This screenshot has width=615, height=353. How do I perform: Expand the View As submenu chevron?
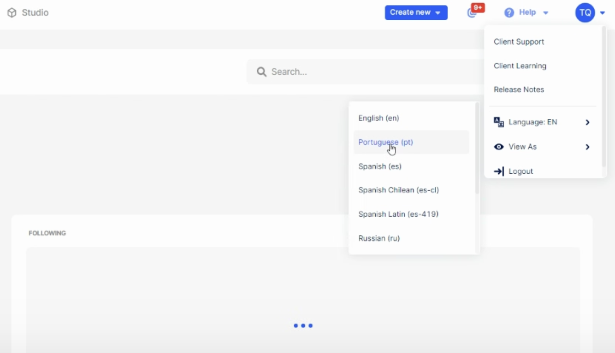pyautogui.click(x=588, y=147)
